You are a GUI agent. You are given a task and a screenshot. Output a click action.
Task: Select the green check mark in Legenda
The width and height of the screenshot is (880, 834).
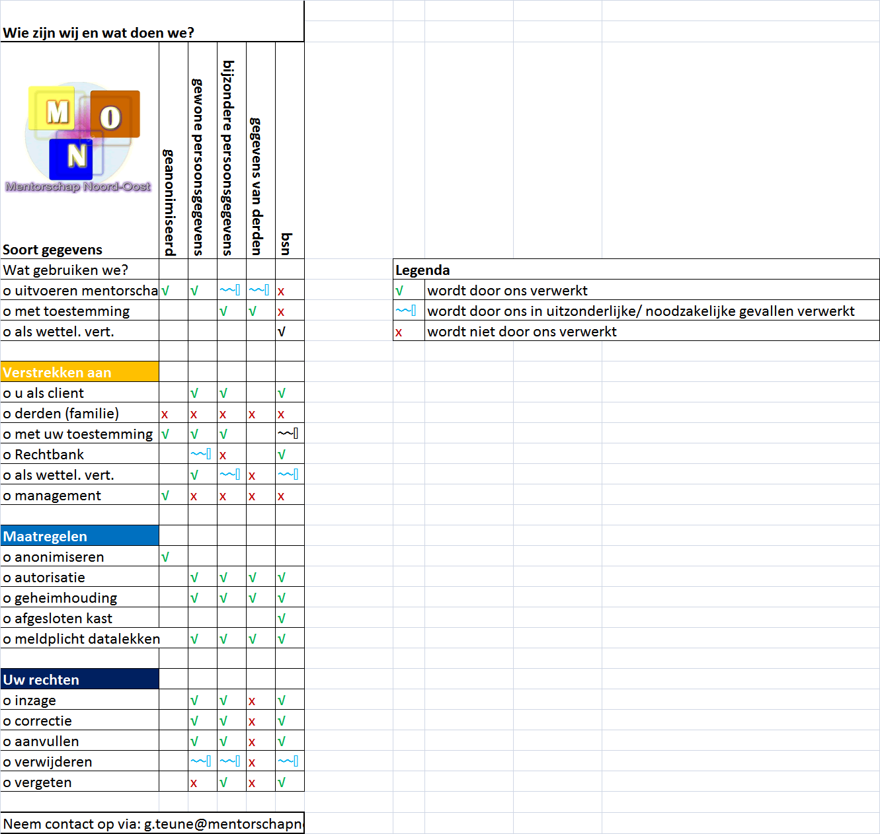tap(399, 291)
